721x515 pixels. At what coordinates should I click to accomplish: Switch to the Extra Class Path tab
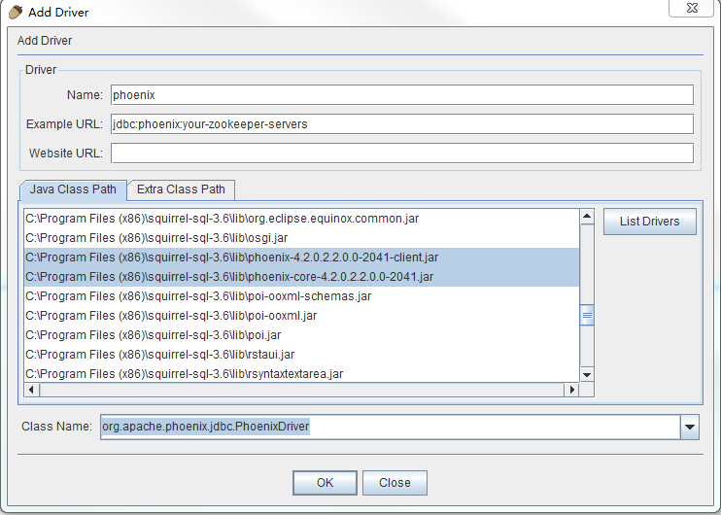[x=181, y=189]
